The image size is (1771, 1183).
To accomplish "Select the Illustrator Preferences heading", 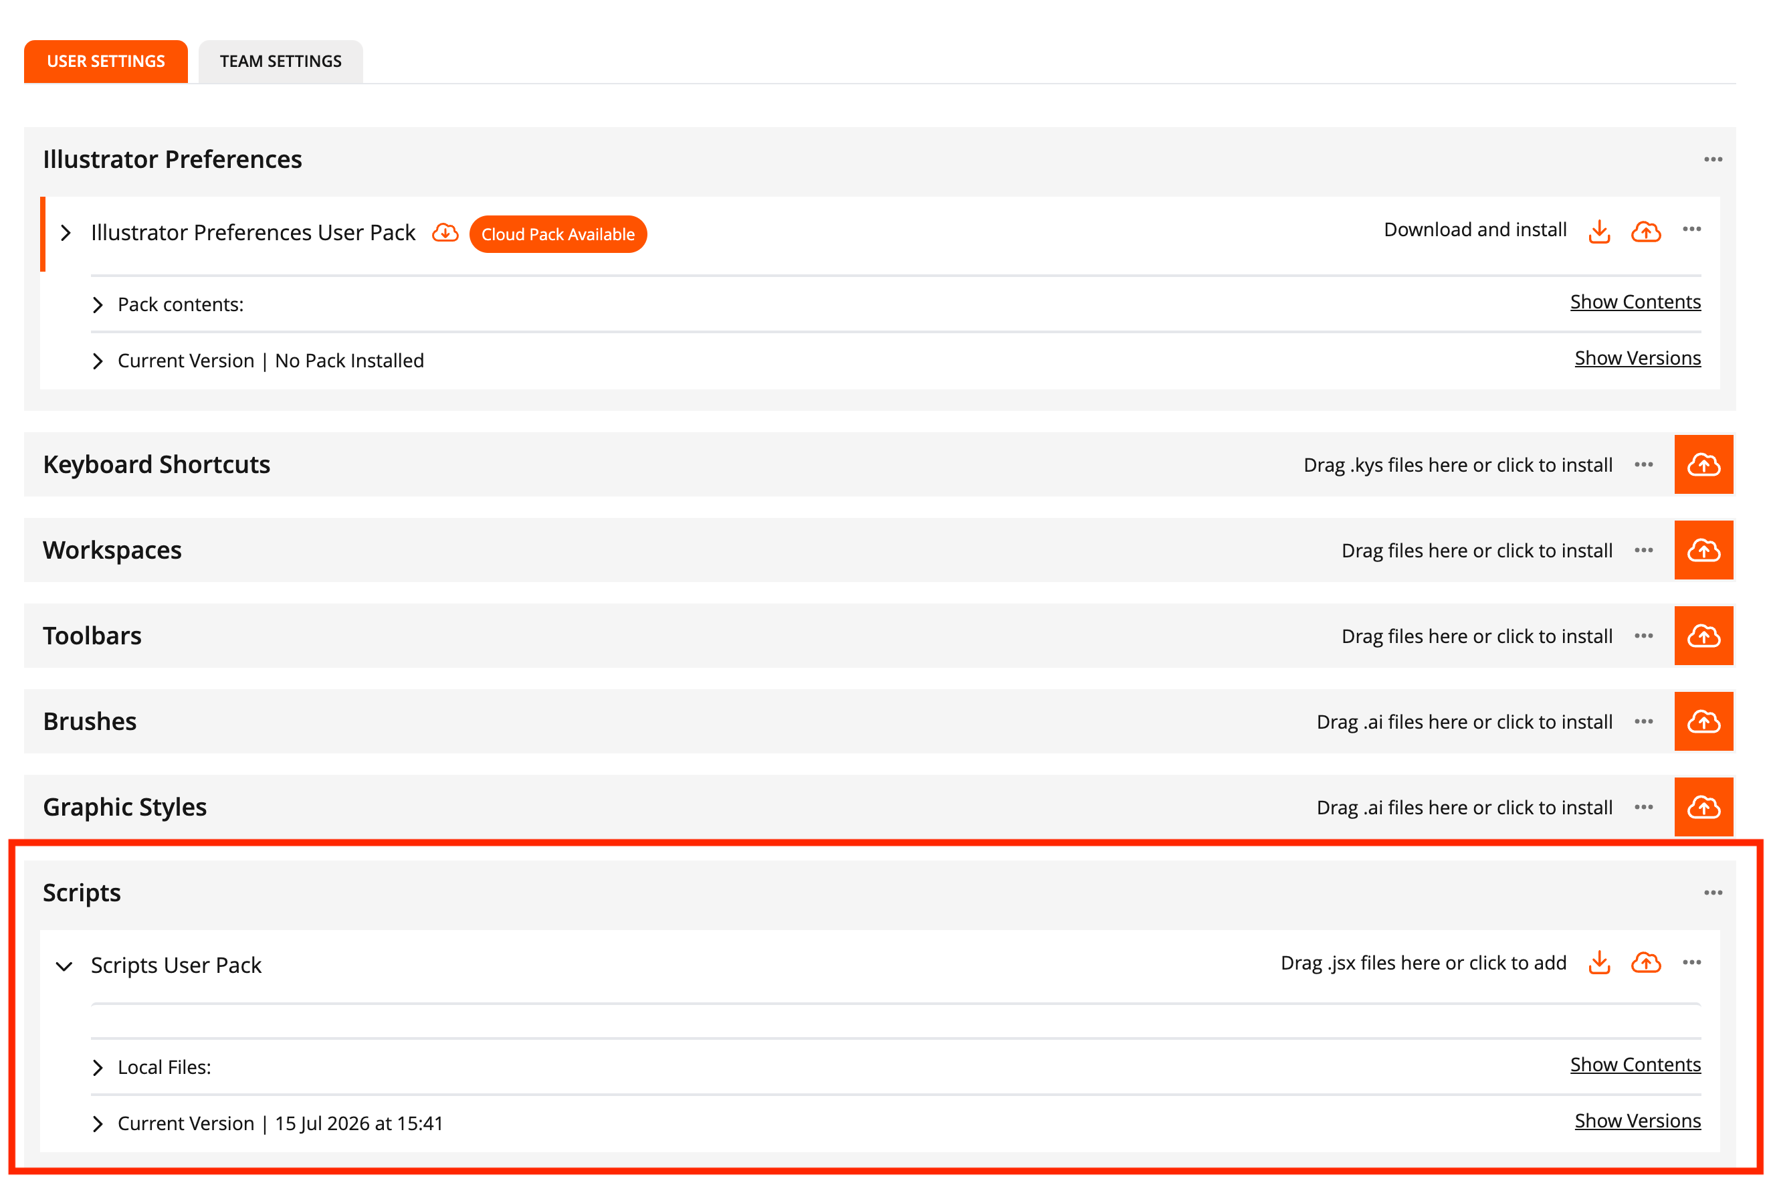I will 172,159.
